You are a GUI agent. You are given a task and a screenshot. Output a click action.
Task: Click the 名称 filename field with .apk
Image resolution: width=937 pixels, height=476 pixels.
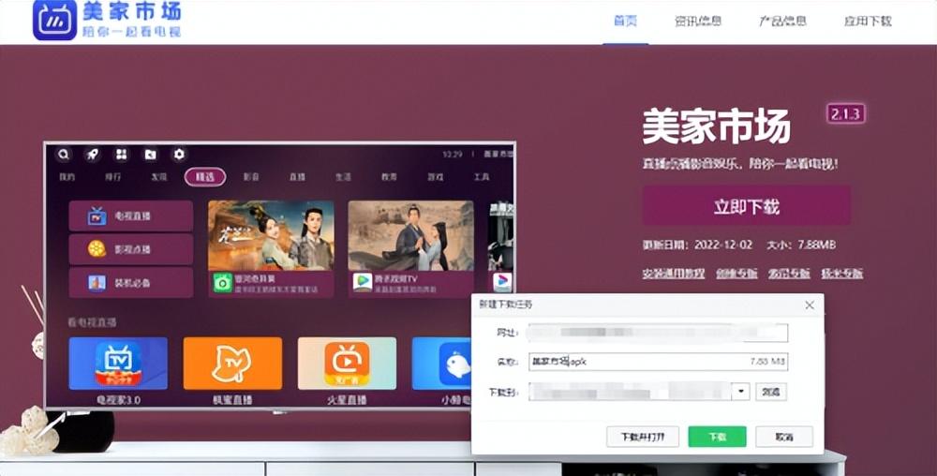pyautogui.click(x=658, y=362)
